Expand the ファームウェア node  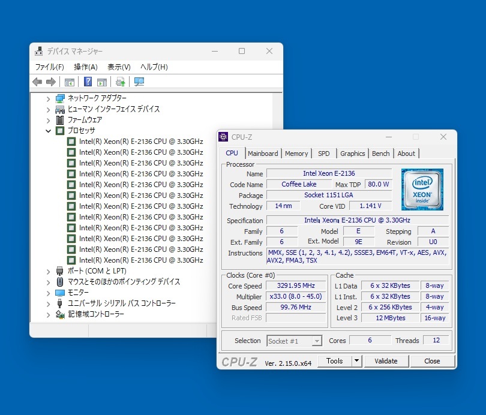[48, 120]
